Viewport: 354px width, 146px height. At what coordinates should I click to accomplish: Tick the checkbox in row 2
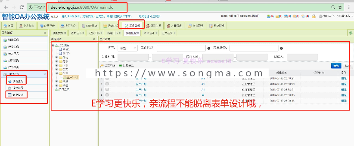(107, 84)
